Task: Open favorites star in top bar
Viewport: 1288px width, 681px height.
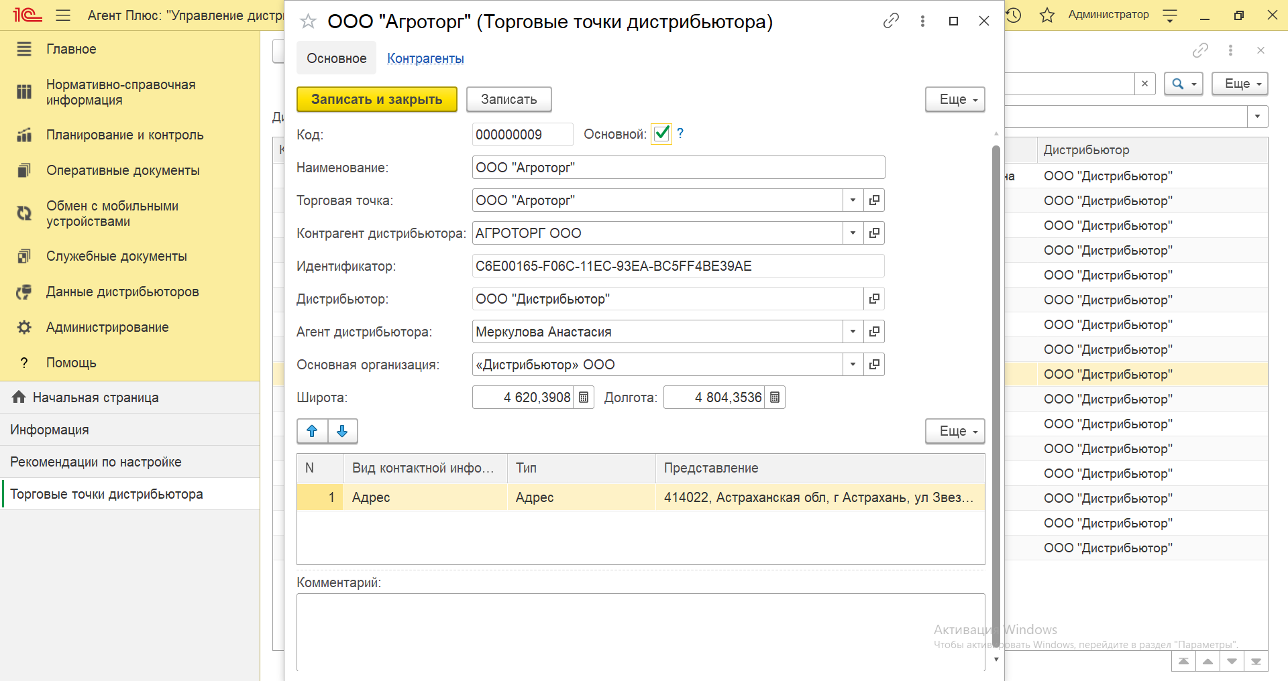Action: point(1046,15)
